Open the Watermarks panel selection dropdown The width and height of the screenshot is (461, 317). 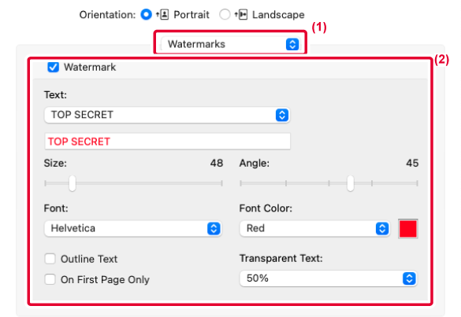point(230,44)
